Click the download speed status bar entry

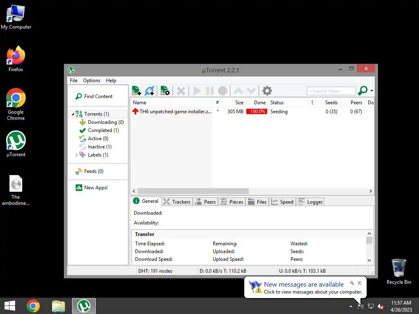pos(223,271)
